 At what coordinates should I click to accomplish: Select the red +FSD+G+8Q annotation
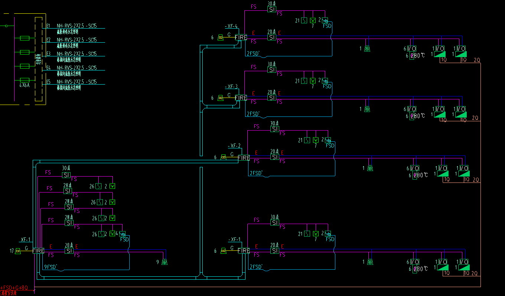pyautogui.click(x=14, y=288)
